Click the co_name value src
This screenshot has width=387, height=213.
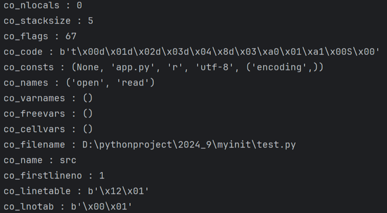68,160
